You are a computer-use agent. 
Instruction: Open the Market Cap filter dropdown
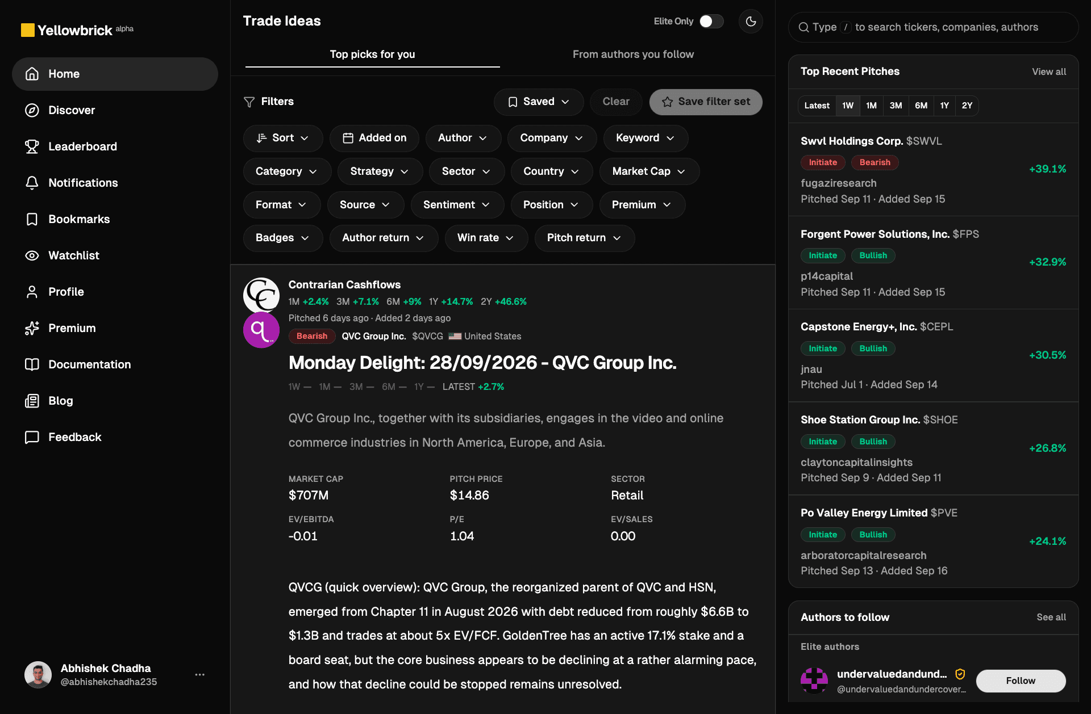coord(649,171)
